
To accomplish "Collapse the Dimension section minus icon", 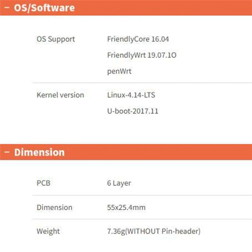I will pyautogui.click(x=7, y=152).
